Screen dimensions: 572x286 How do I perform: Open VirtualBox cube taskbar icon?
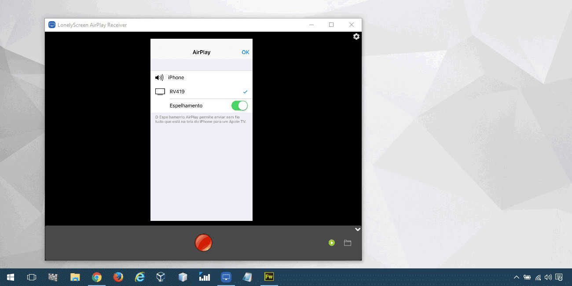pos(161,277)
